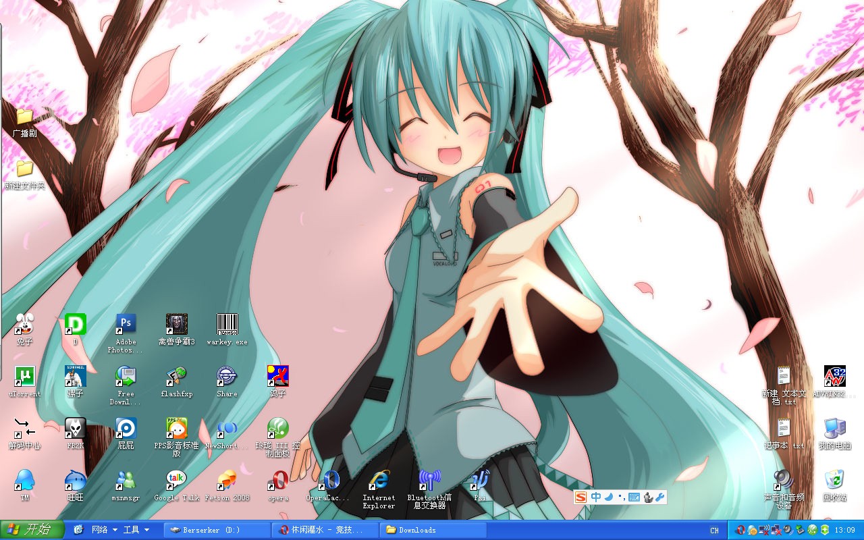Switch to 休闲灌水 Opera taskbar window

pos(325,530)
